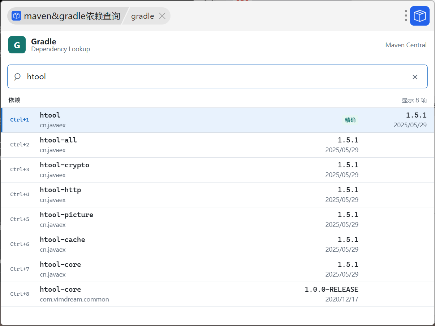
Task: Click the Ctrl+5 shortcut label
Action: (x=20, y=219)
